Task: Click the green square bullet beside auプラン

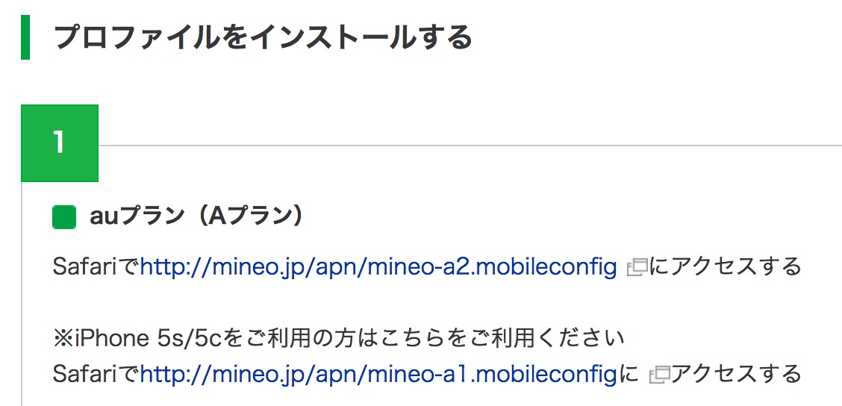Action: [65, 217]
